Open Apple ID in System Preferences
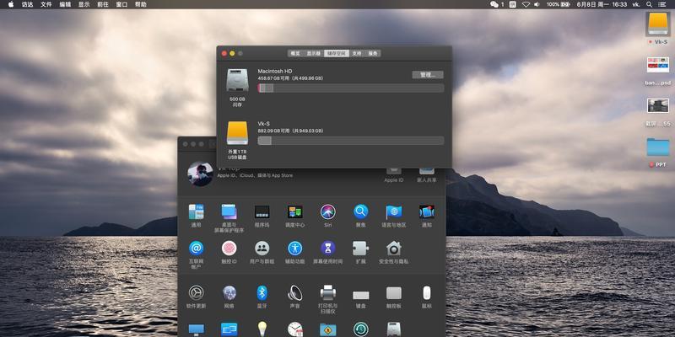The width and height of the screenshot is (675, 337). [394, 175]
